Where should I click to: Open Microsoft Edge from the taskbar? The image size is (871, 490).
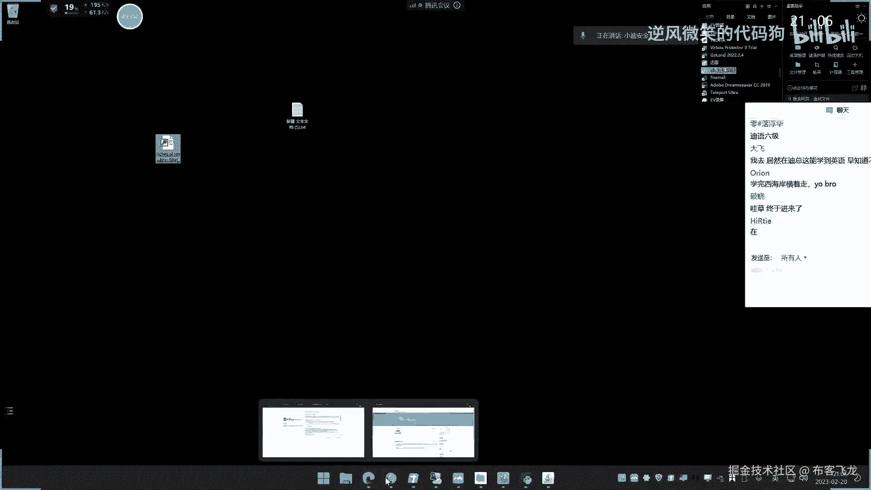[368, 478]
